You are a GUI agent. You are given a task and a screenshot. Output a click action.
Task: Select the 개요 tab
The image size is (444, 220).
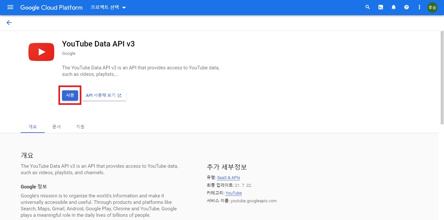coord(33,127)
